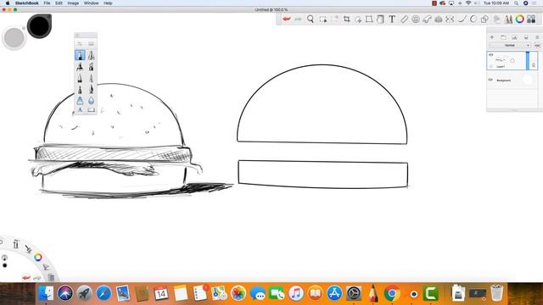
Task: Add a new layer with plus icon
Action: click(x=492, y=37)
